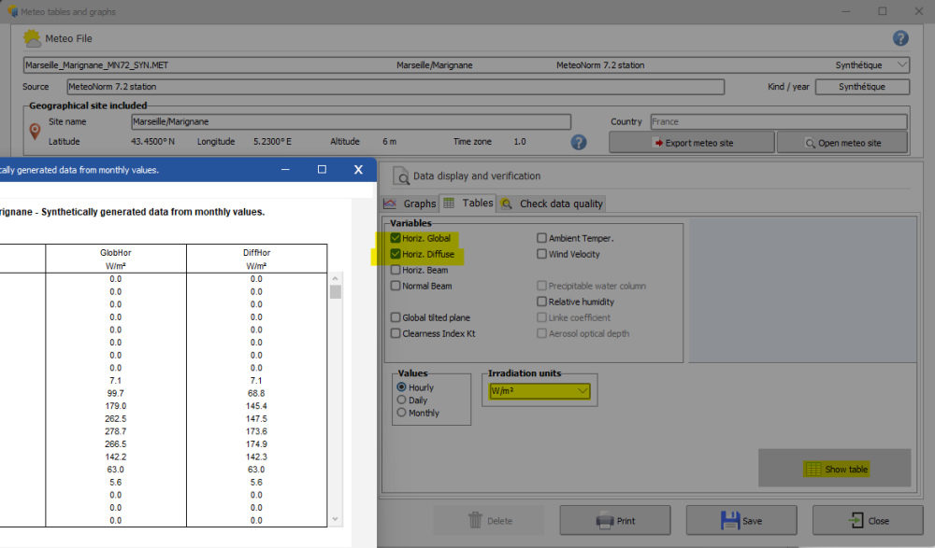This screenshot has height=548, width=935.
Task: Expand the meteo file selection dropdown
Action: [901, 65]
